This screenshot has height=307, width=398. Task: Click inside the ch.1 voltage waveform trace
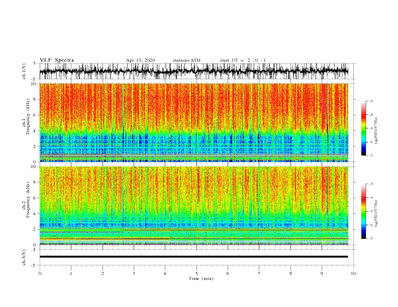[193, 71]
